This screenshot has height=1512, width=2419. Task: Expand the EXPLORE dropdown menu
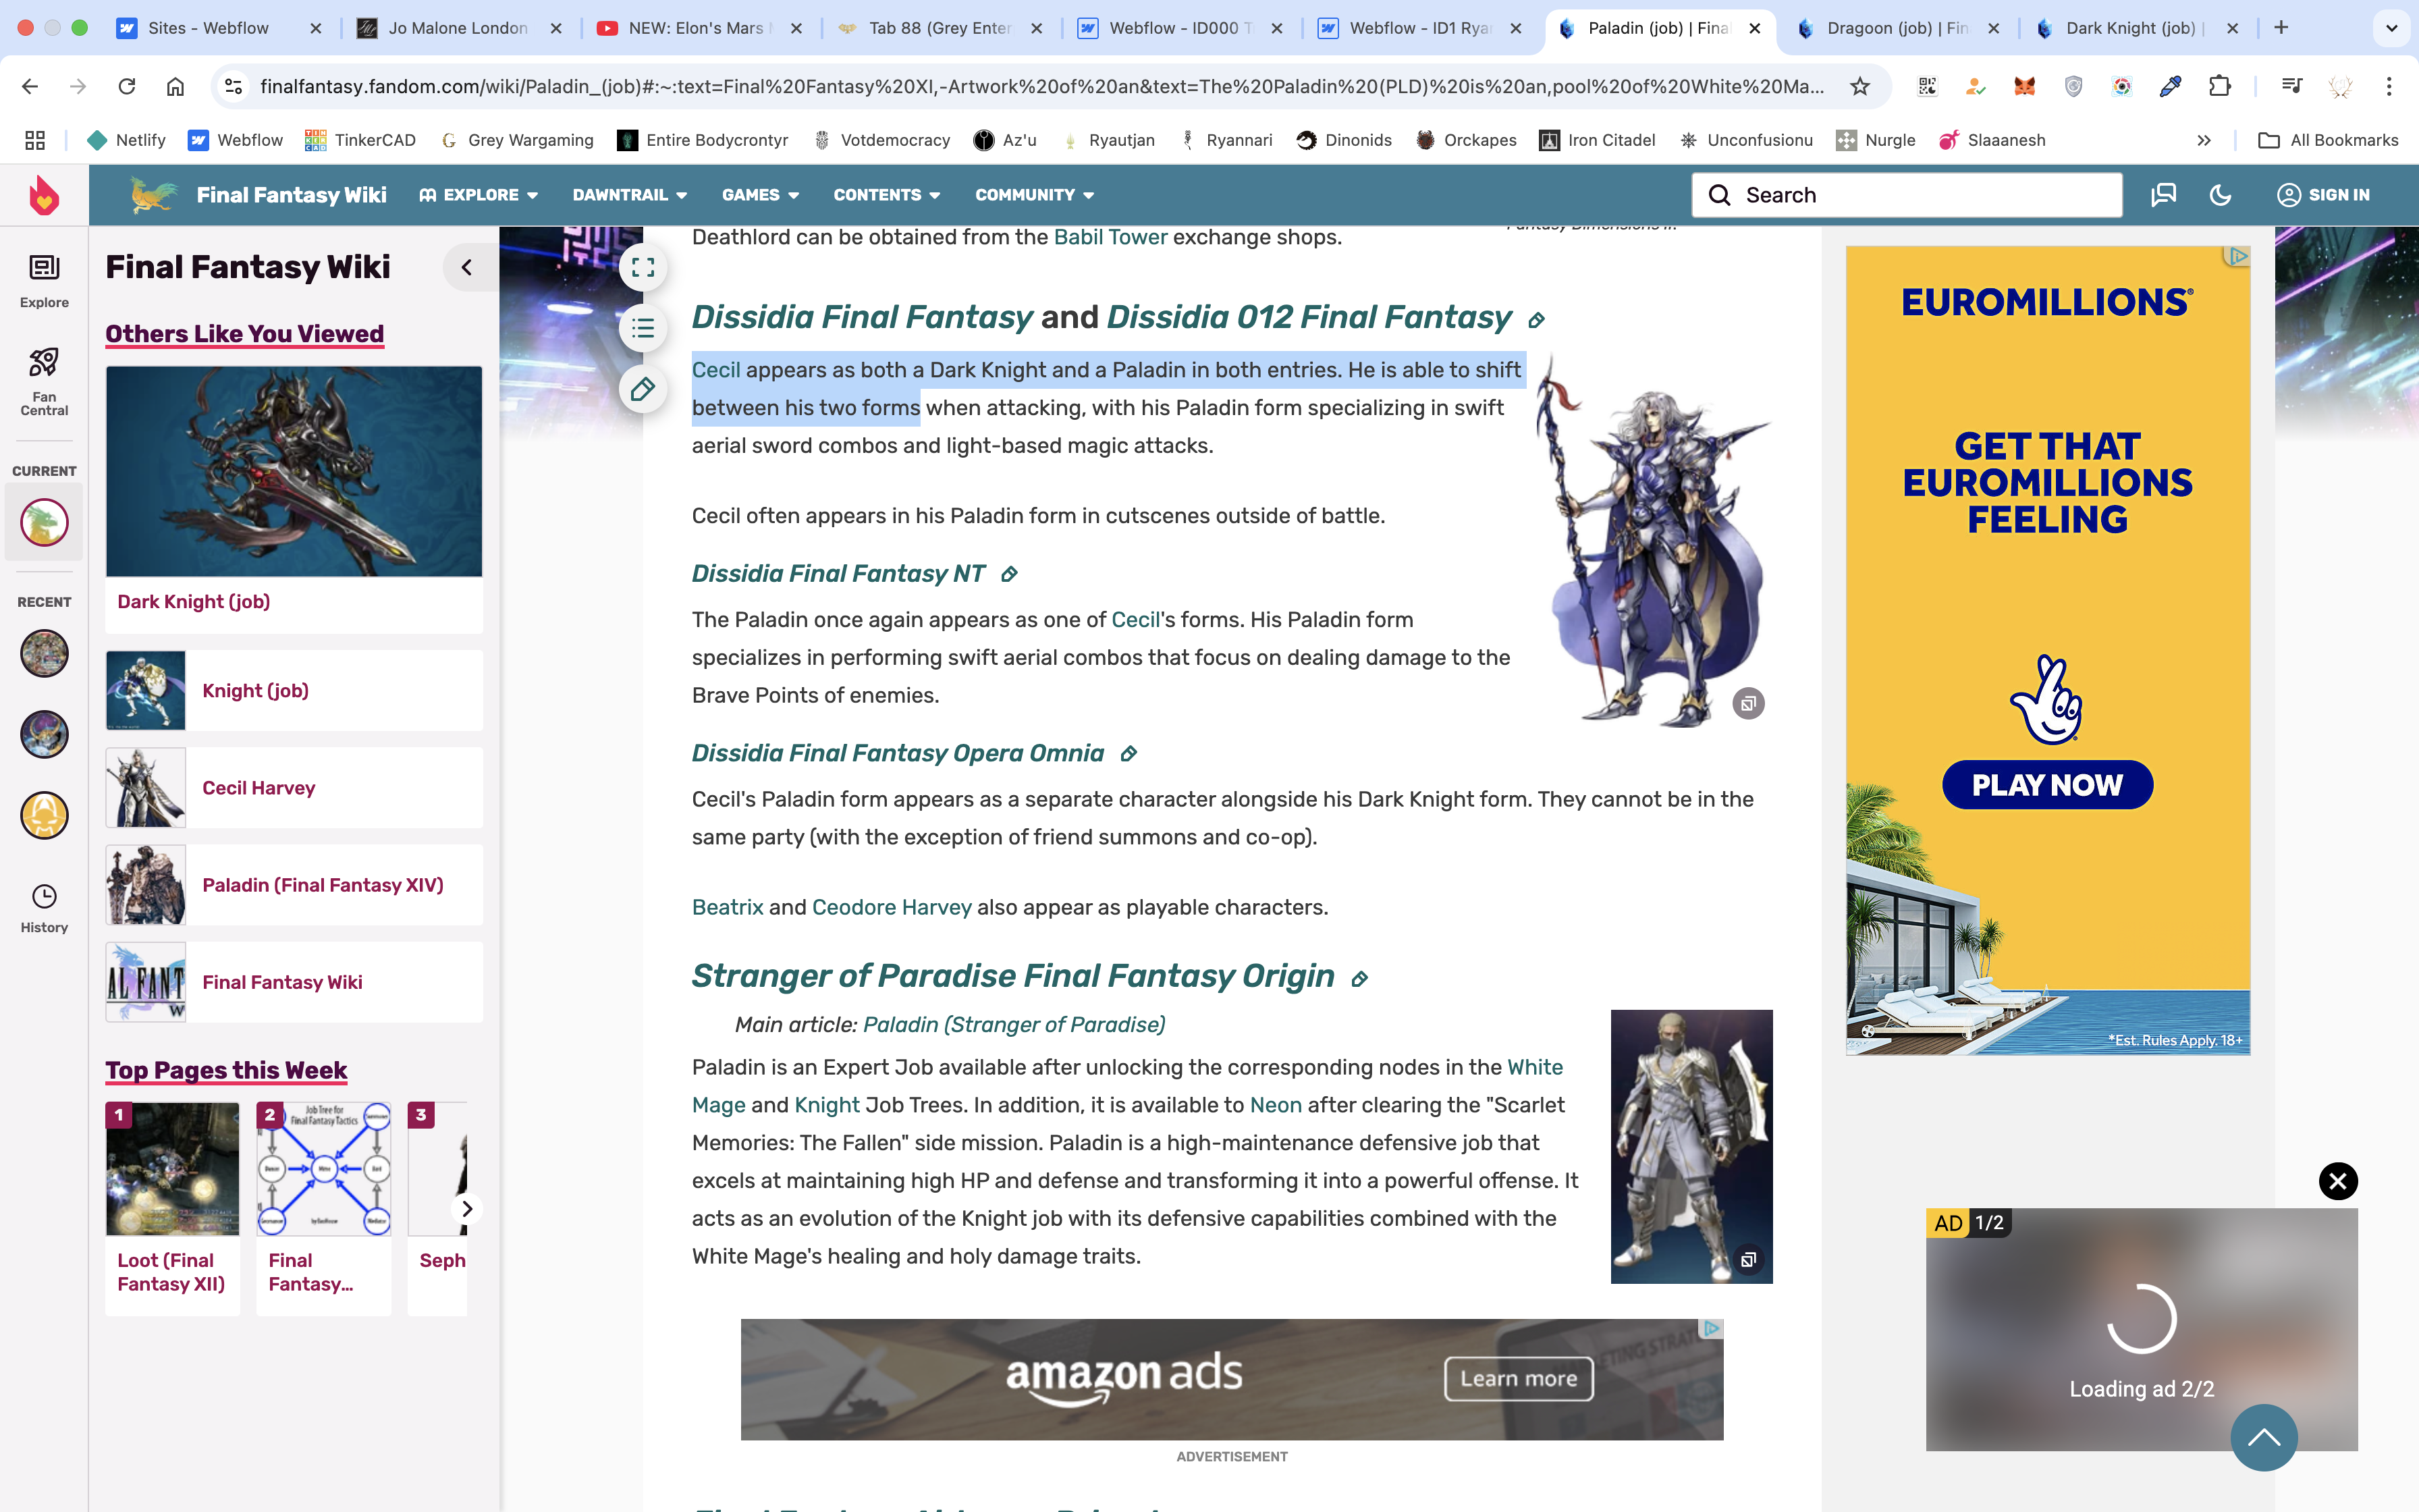[x=479, y=195]
